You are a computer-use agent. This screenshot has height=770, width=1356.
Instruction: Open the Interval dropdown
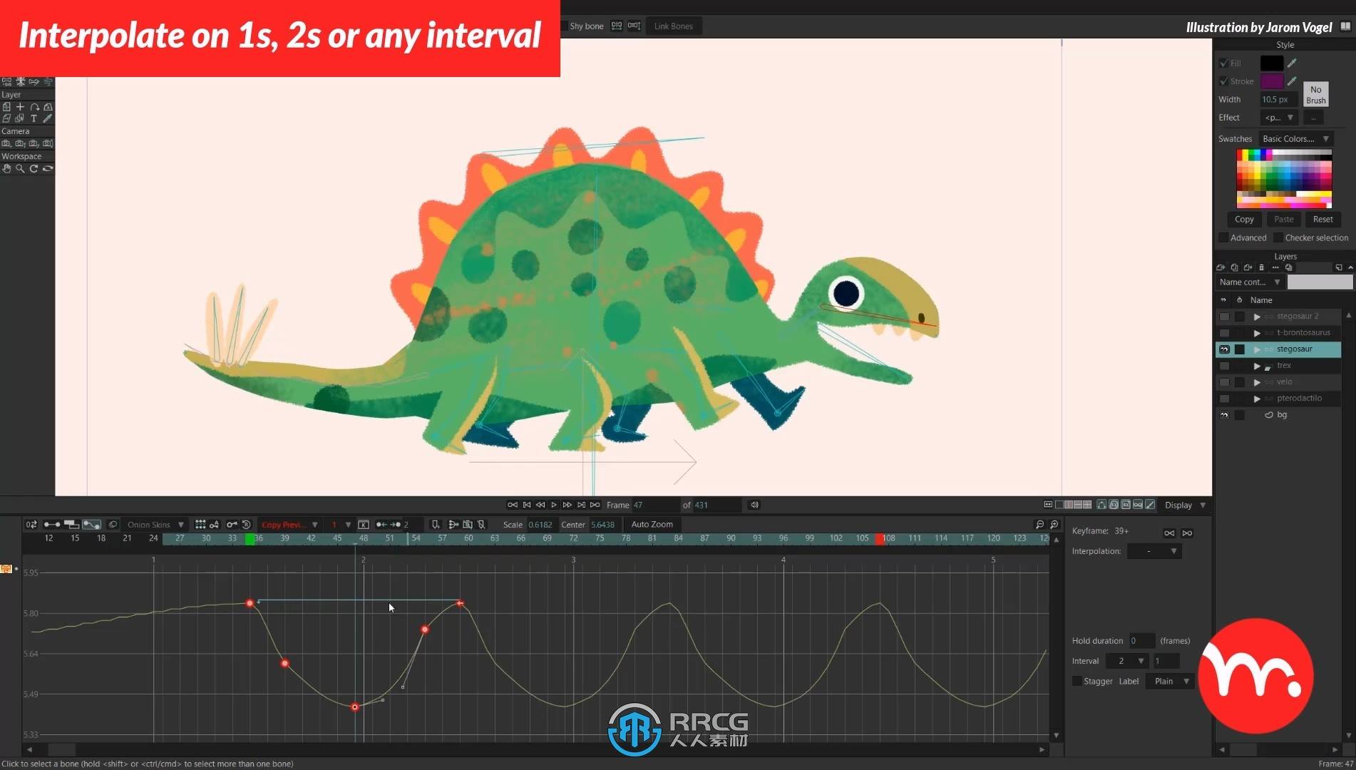[x=1126, y=661]
